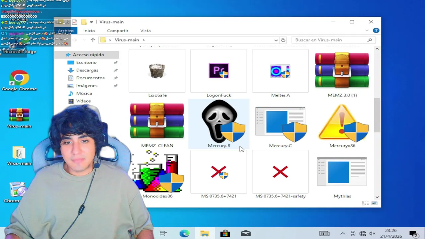This screenshot has height=239, width=425.
Task: Click the Buscar en Virus-main search box
Action: tap(333, 40)
